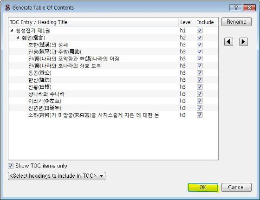Click the h3 level cell for 전연년(田延年)
The image size is (260, 200).
[x=183, y=108]
